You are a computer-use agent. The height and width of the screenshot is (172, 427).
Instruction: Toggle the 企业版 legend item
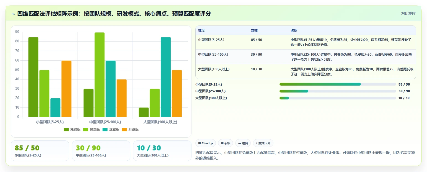coord(111,129)
